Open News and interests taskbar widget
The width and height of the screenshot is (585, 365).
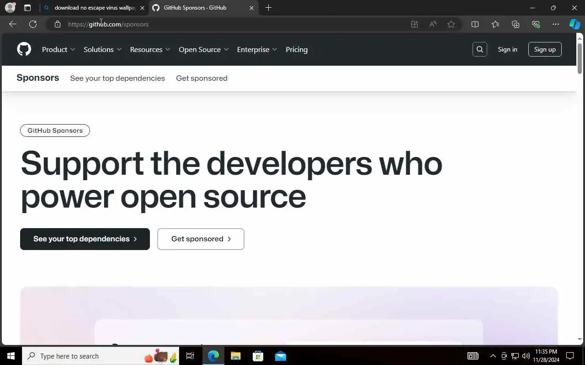click(473, 356)
